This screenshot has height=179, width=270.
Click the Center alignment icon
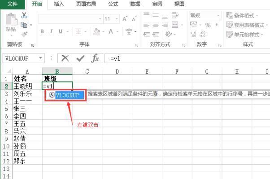click(156, 25)
